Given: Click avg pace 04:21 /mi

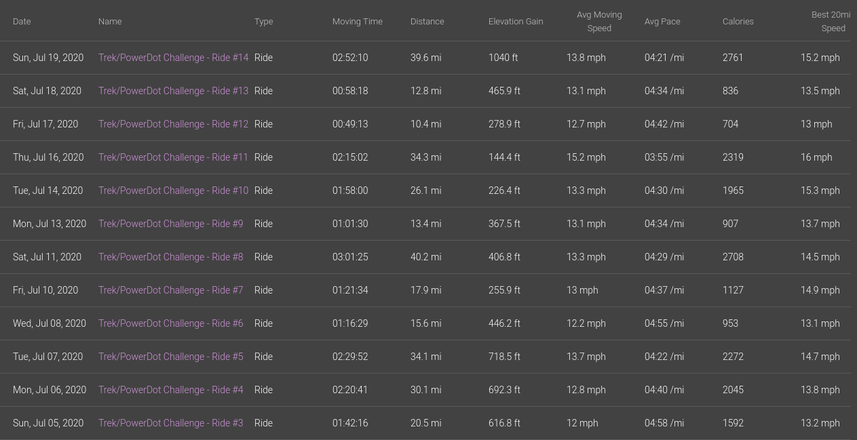Looking at the screenshot, I should (x=664, y=58).
